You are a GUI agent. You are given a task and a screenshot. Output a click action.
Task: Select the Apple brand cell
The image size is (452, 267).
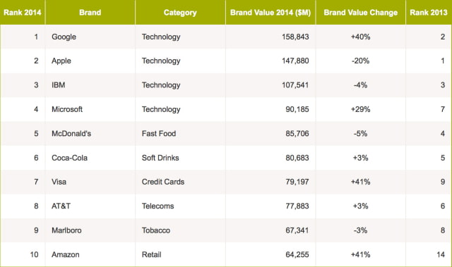90,61
